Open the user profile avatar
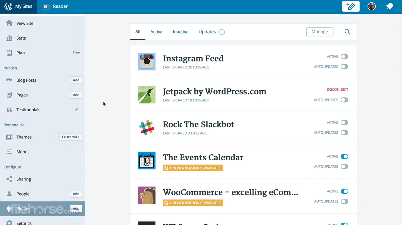Viewport: 402px width, 225px height. [x=371, y=6]
